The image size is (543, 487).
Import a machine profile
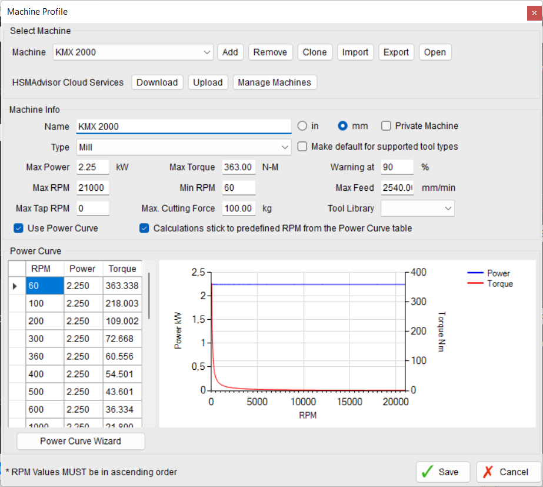coord(355,52)
